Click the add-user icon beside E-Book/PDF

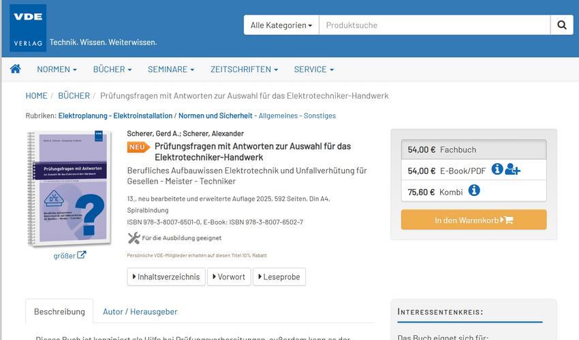[x=512, y=169]
